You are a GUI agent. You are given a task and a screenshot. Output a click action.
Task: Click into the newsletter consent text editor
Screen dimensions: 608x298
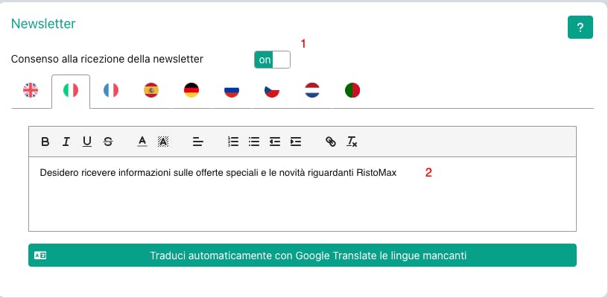click(303, 194)
